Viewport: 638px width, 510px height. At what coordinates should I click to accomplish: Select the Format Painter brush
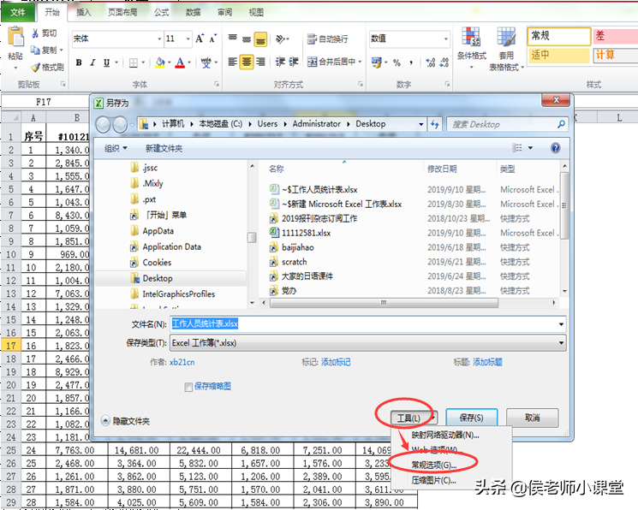35,67
